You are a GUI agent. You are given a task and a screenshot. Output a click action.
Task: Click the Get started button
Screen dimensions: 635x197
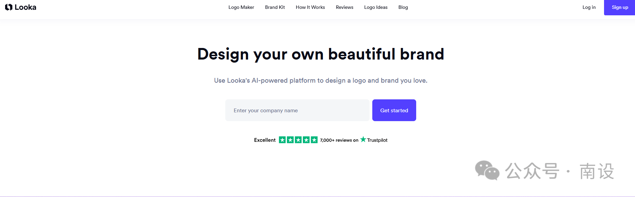(394, 110)
